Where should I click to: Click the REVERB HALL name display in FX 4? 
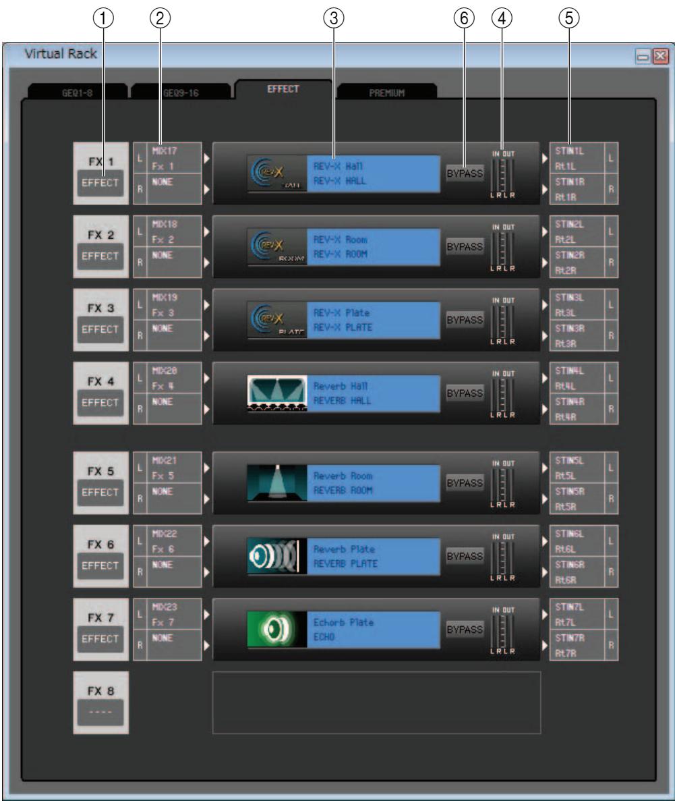tap(374, 394)
